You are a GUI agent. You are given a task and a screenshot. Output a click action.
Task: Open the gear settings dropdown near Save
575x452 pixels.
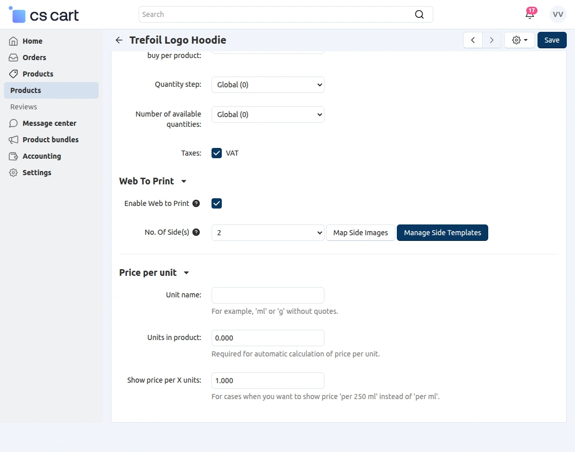[519, 40]
